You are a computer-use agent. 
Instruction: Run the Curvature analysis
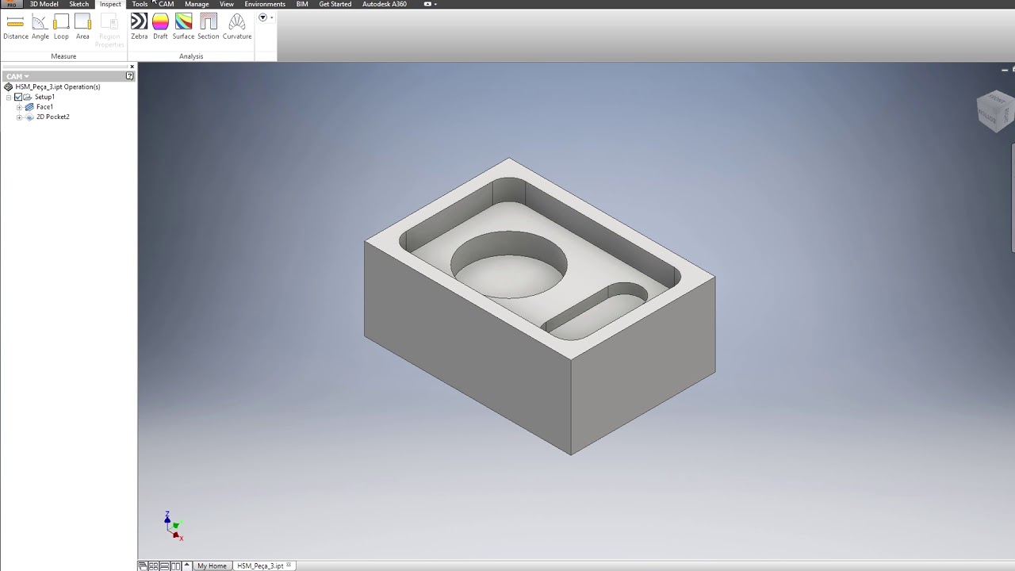(x=236, y=27)
